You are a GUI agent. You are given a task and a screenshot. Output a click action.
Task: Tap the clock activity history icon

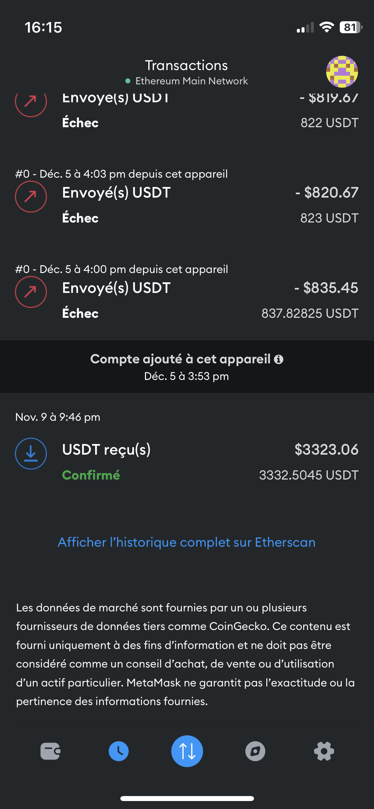point(119,751)
